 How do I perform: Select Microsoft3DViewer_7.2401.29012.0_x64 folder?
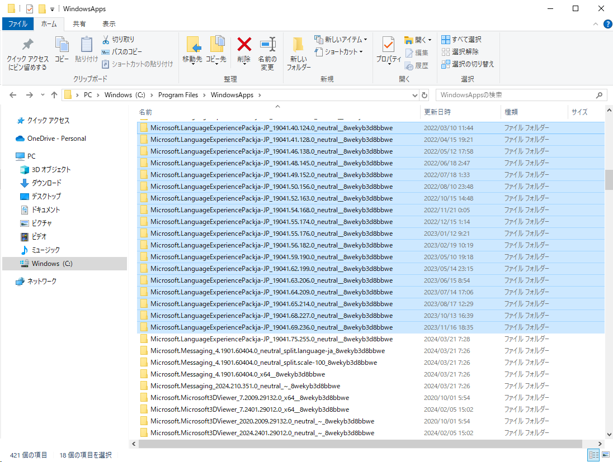[371, 409]
